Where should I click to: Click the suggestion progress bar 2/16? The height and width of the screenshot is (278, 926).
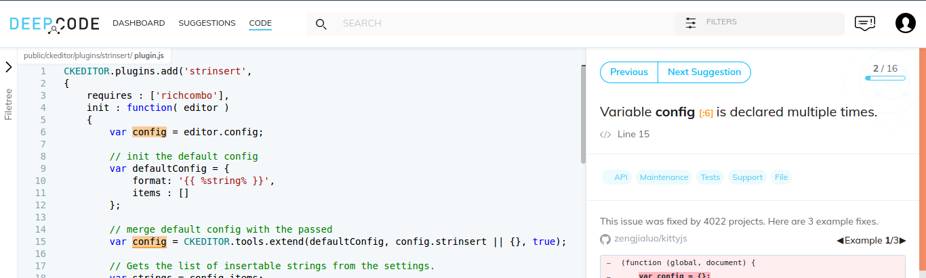885,78
